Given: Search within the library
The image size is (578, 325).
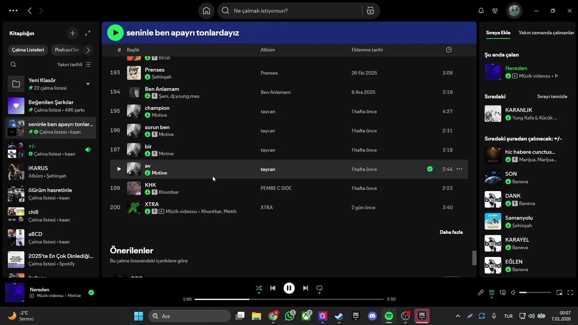Looking at the screenshot, I should (x=13, y=65).
